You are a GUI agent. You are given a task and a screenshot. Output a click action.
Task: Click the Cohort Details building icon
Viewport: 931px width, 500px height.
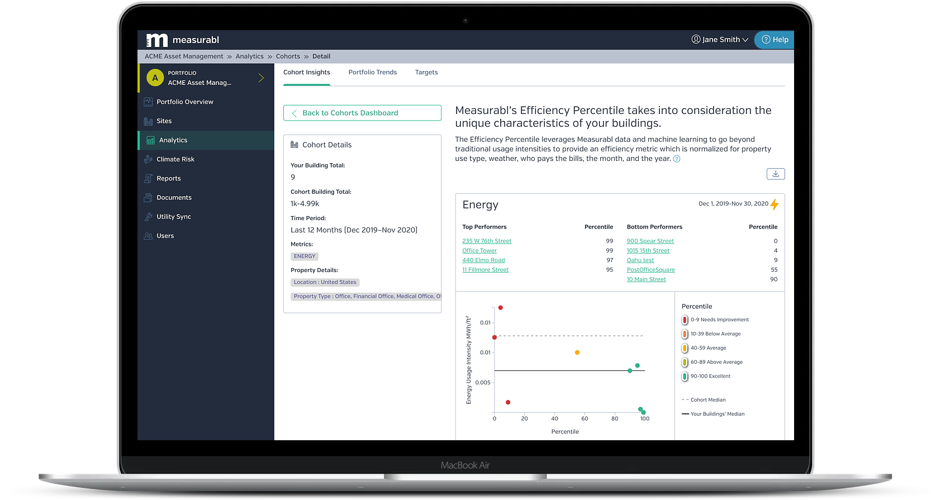294,145
